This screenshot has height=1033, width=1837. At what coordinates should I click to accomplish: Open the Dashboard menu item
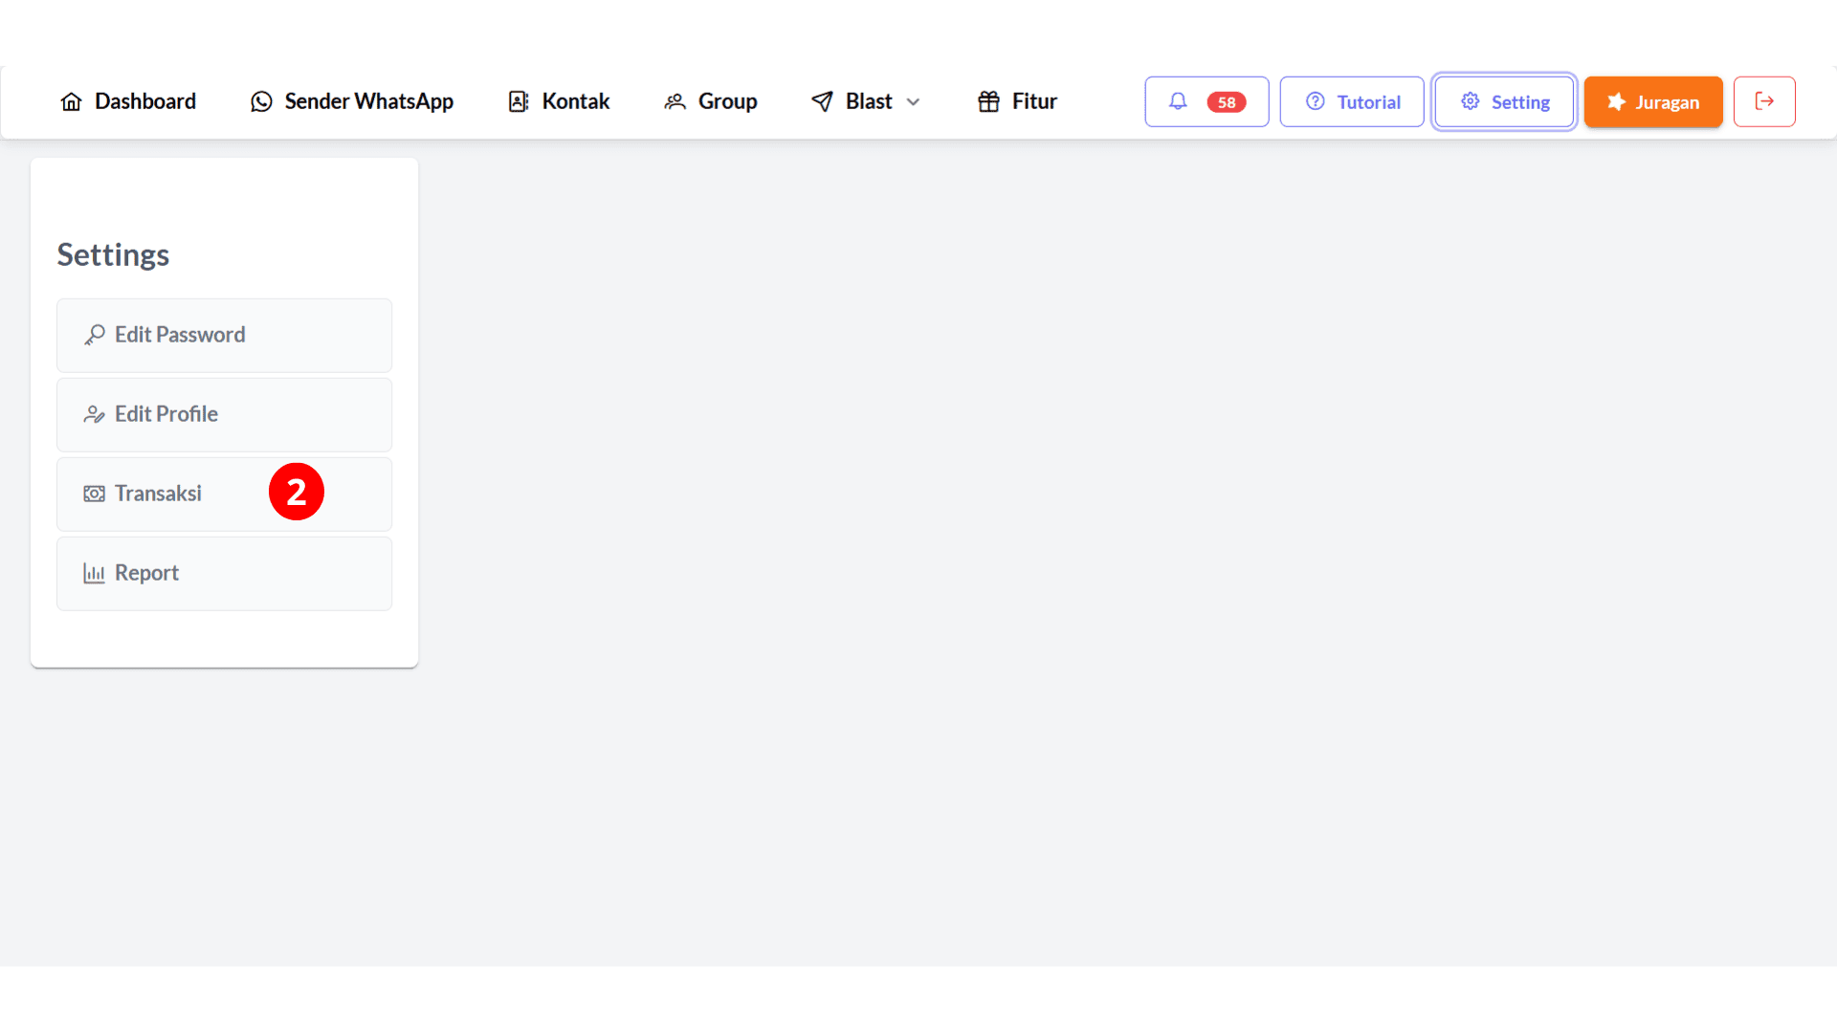tap(128, 101)
